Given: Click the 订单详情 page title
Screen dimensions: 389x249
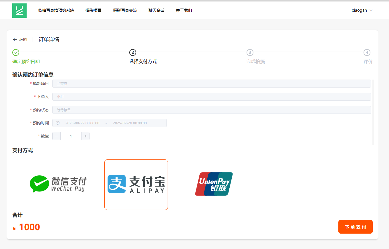Looking at the screenshot, I should (x=49, y=39).
